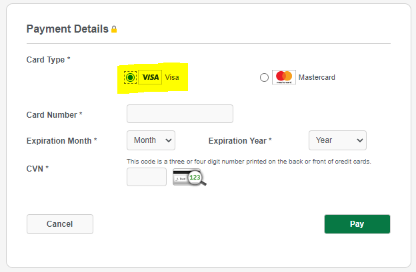Open the Expiration Month dropdown

[151, 140]
